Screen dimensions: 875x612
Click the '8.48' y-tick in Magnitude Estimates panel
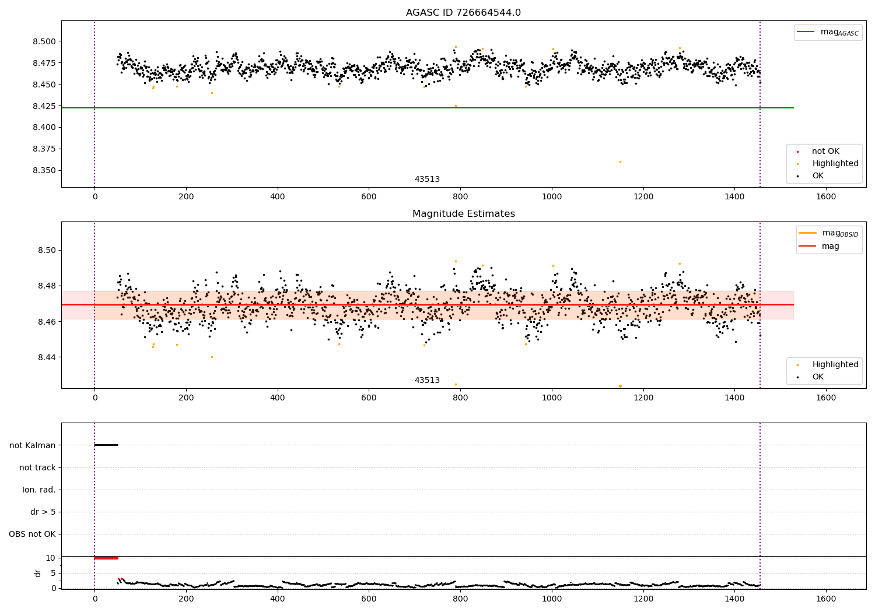(47, 286)
